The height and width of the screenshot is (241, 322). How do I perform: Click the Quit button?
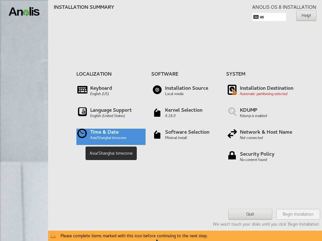(250, 214)
